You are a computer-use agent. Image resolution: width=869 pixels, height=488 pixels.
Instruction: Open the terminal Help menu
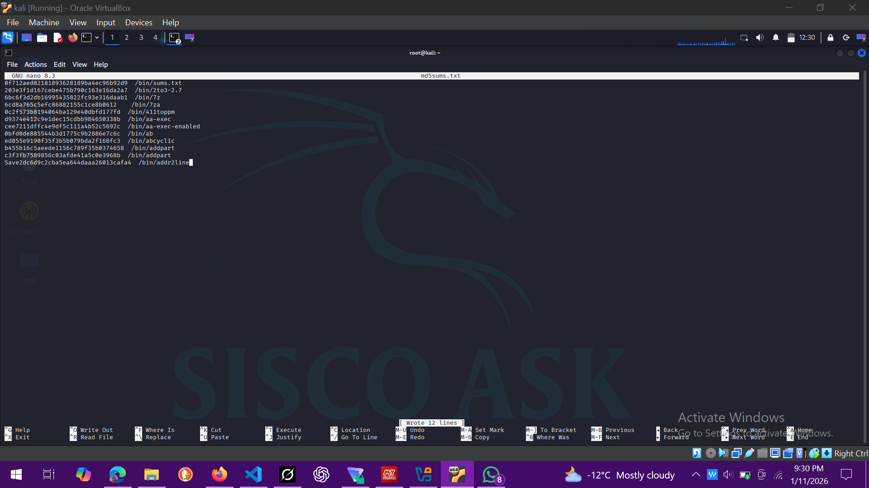(x=100, y=65)
